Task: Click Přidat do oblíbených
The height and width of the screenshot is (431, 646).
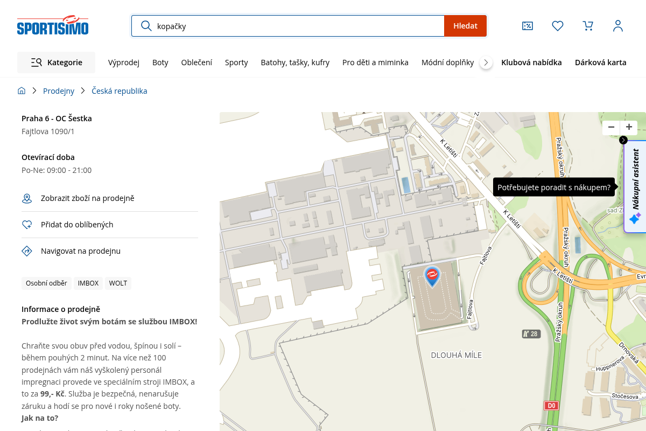Action: tap(110, 225)
